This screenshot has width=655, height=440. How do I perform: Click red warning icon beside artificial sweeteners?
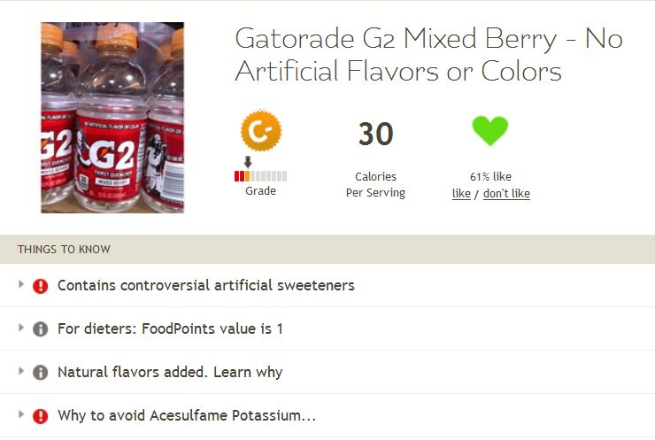point(41,286)
